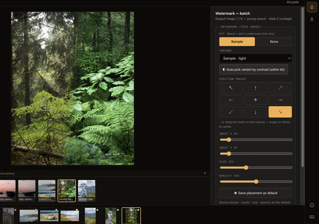Open the colorful boats beach filmstrip thumbnail
The width and height of the screenshot is (319, 224).
(x=49, y=216)
